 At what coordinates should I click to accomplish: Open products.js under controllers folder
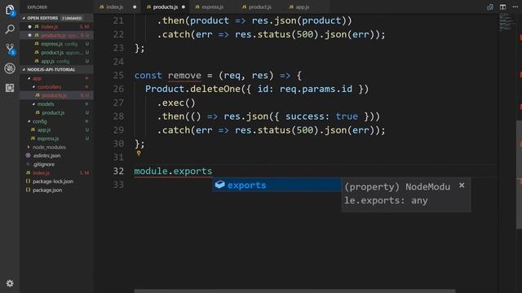pyautogui.click(x=56, y=95)
